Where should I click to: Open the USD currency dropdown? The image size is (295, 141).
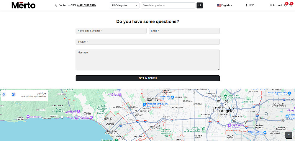pyautogui.click(x=251, y=5)
